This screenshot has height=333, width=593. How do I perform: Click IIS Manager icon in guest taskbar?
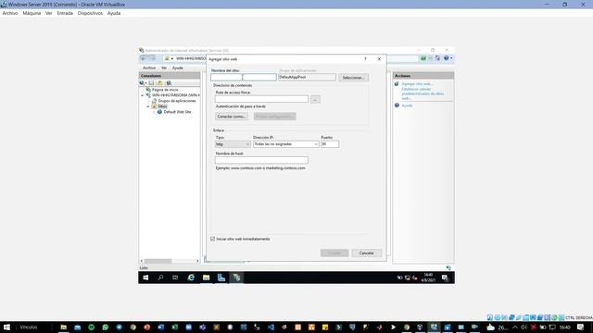coord(236,277)
